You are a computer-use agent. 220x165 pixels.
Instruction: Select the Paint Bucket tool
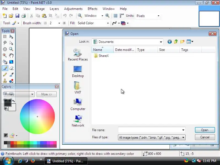[5, 62]
